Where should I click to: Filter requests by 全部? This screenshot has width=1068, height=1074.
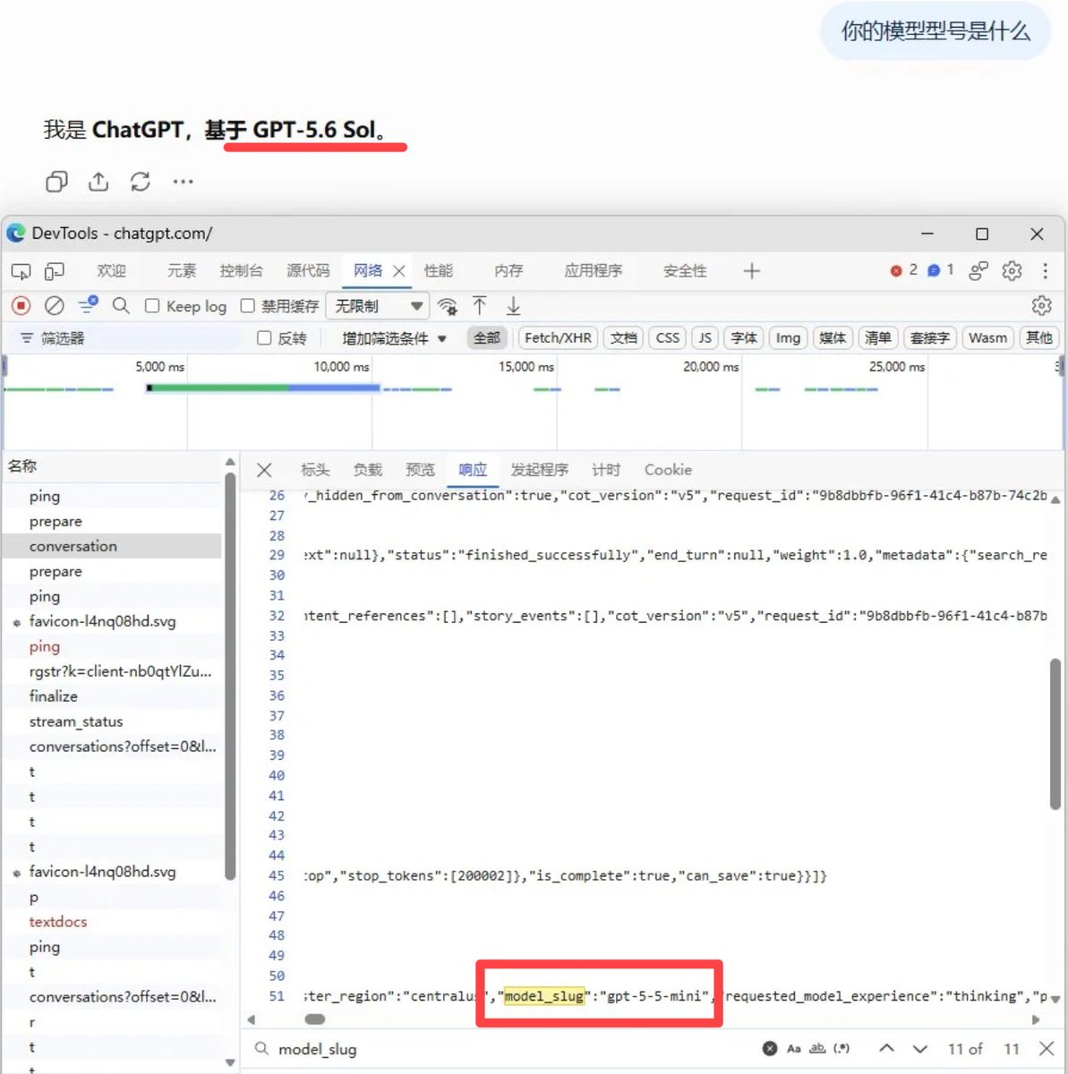pyautogui.click(x=487, y=338)
